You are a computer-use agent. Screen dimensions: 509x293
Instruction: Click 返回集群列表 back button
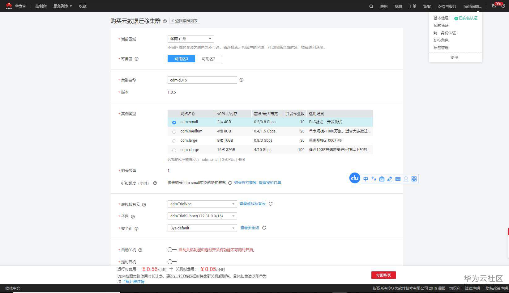(x=185, y=21)
